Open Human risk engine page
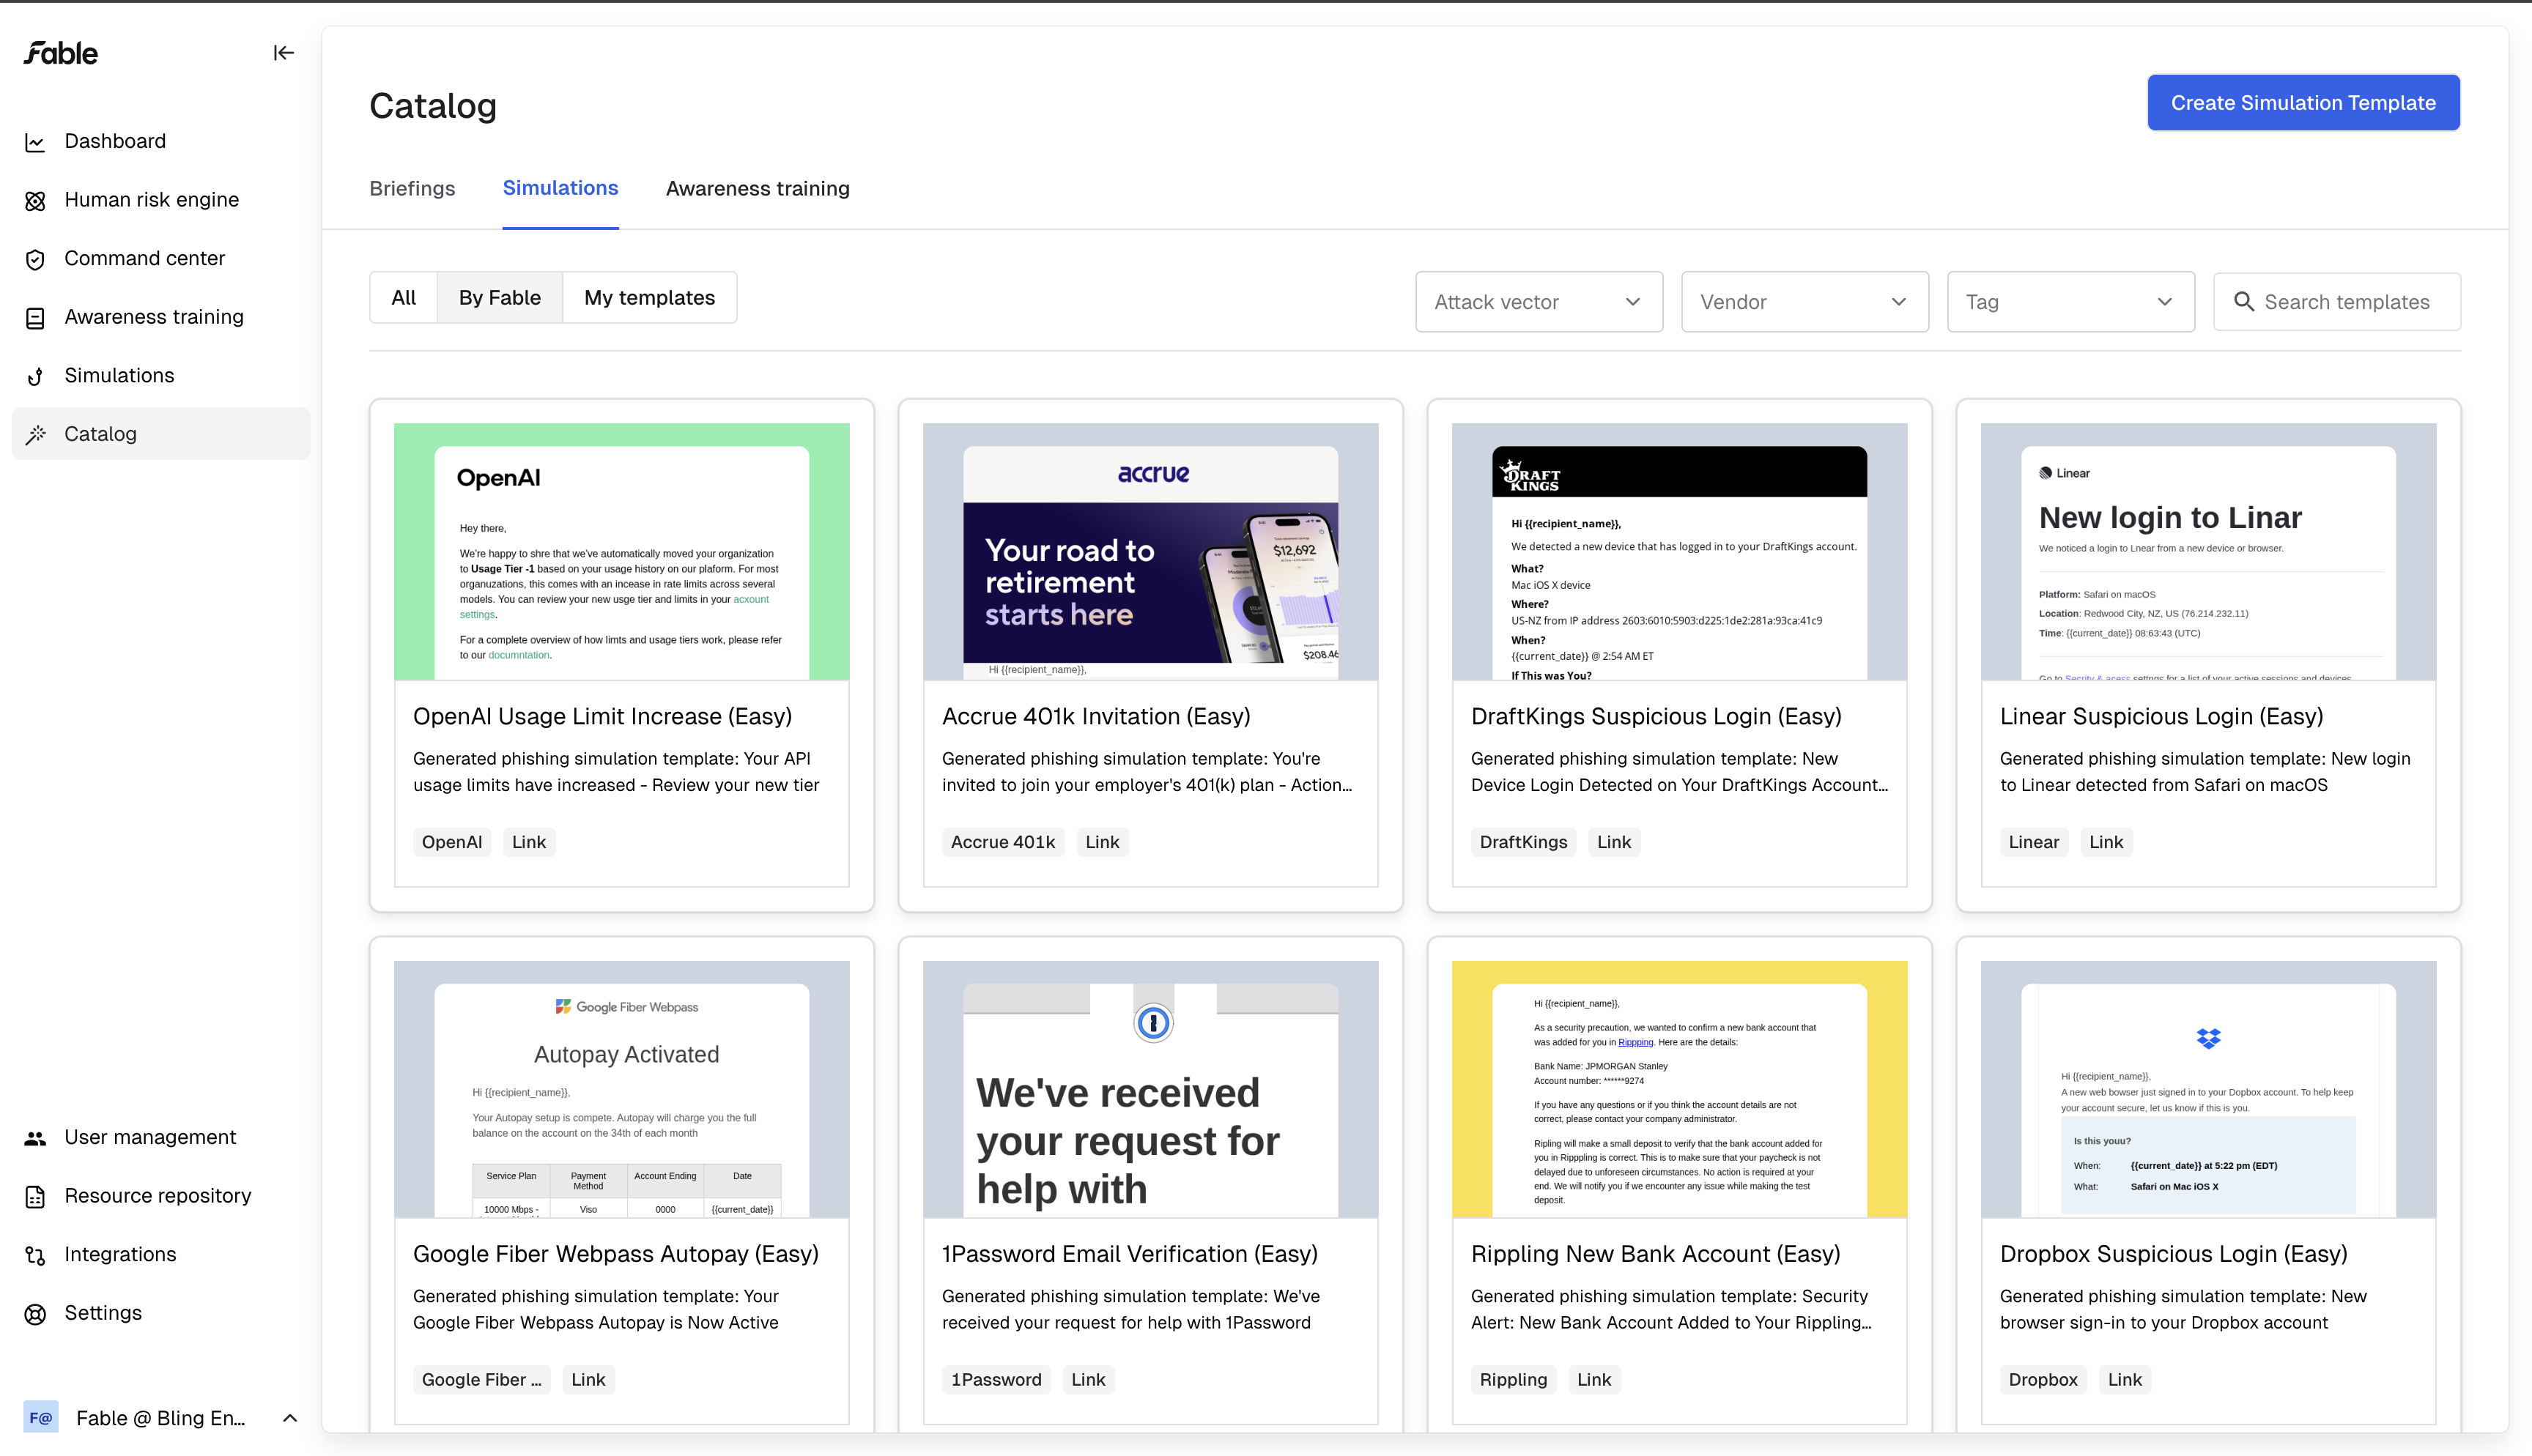Image resolution: width=2532 pixels, height=1456 pixels. 152,201
